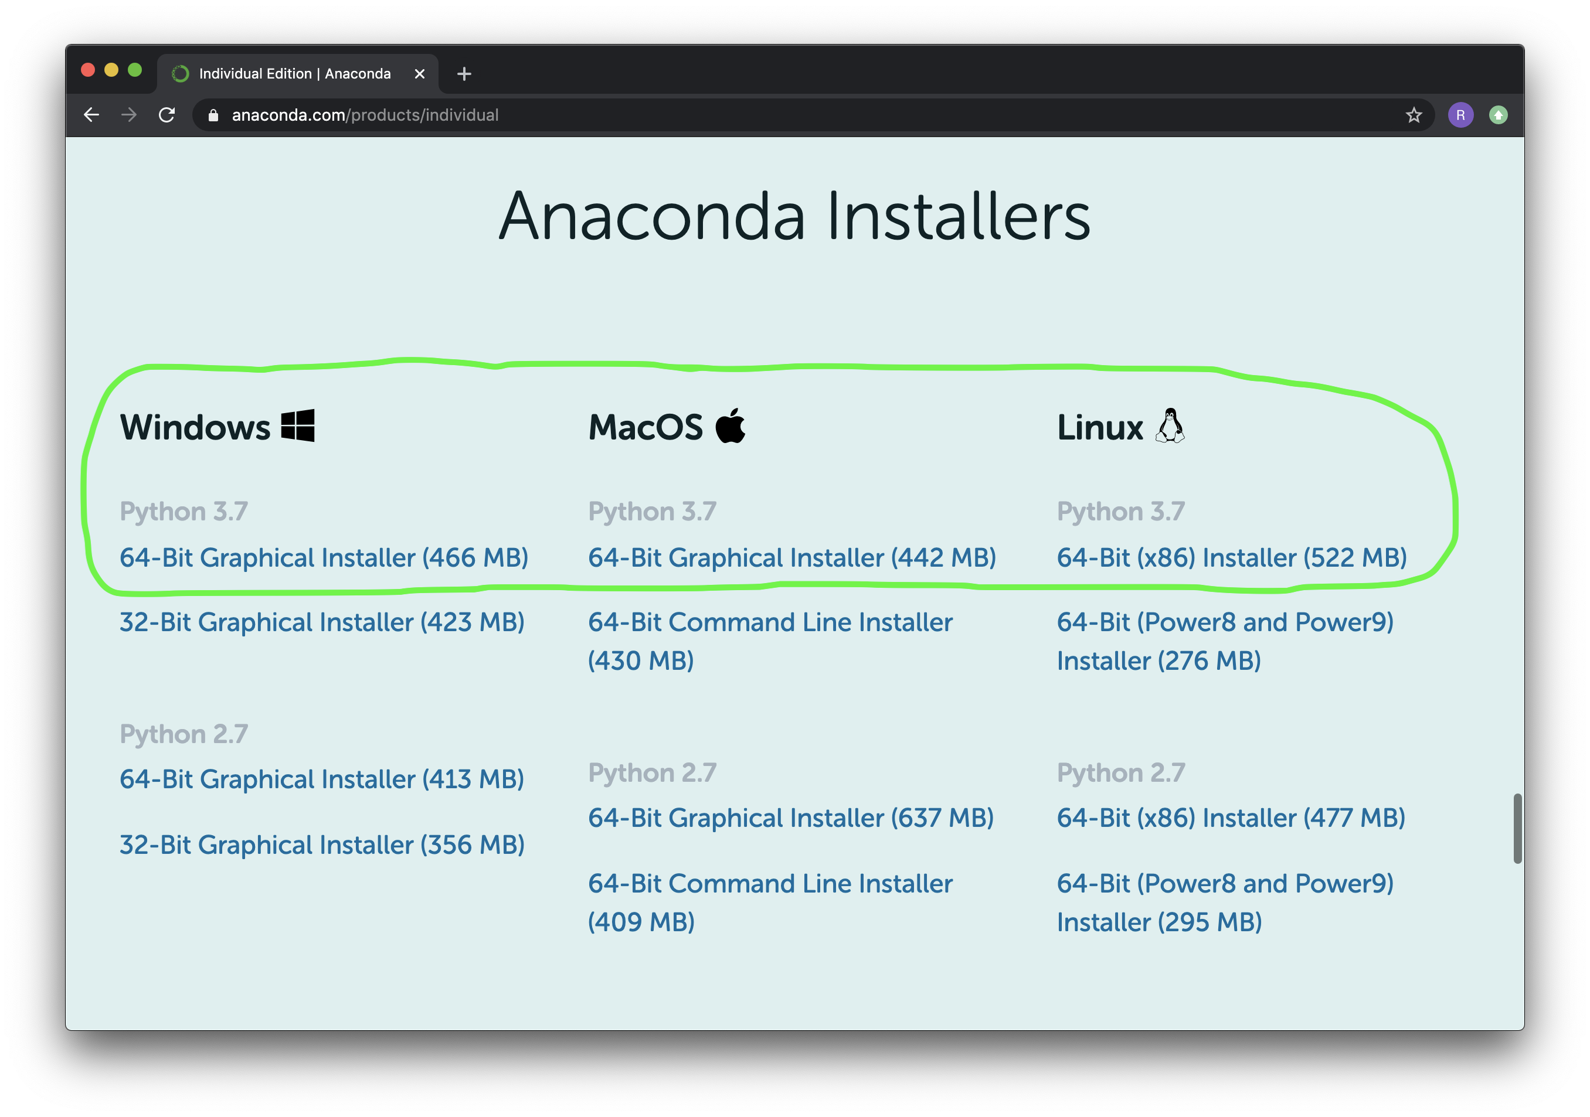View site info via the lock icon
This screenshot has height=1117, width=1590.
(213, 115)
